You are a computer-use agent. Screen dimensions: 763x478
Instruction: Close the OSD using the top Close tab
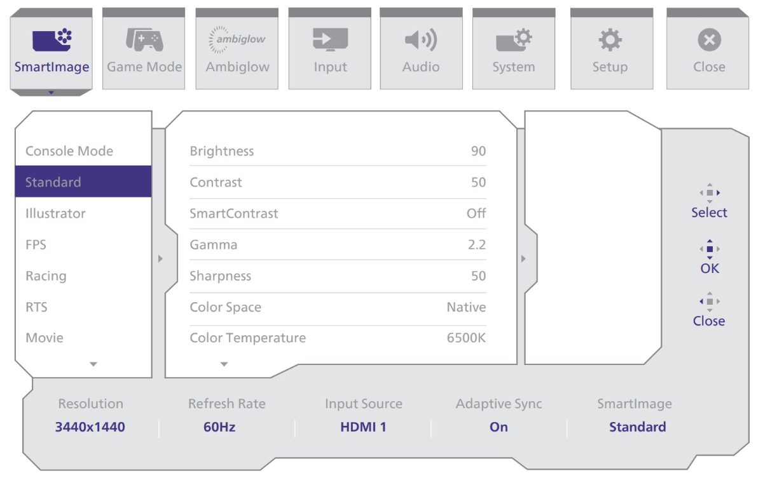[x=708, y=49]
